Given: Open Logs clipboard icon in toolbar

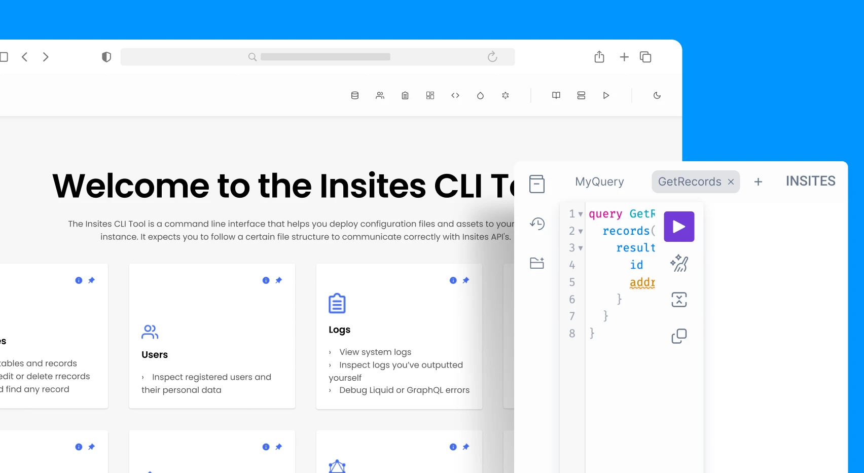Looking at the screenshot, I should pos(405,95).
